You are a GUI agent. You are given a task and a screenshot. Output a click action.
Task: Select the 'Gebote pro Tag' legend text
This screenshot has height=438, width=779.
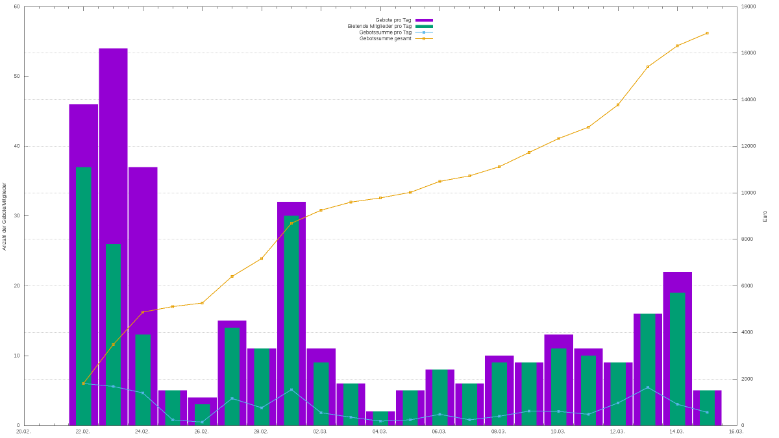click(x=393, y=20)
